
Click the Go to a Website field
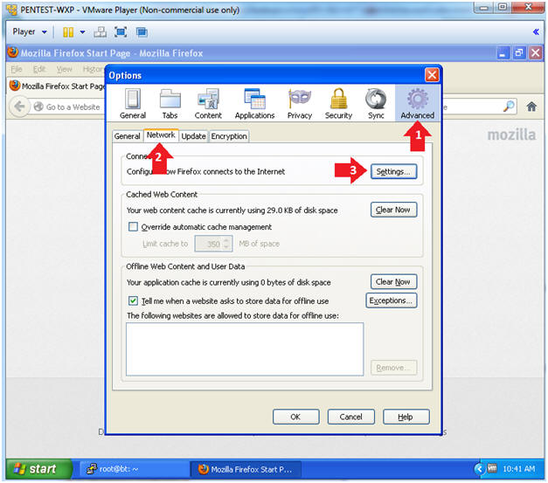(68, 107)
